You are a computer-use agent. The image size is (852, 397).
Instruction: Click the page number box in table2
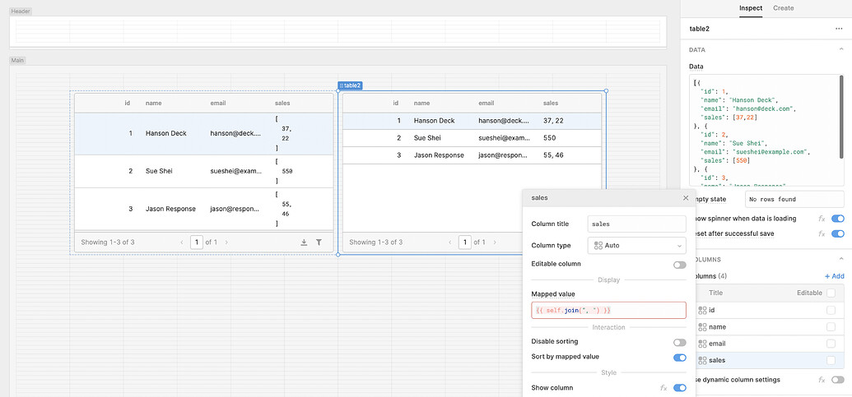464,242
